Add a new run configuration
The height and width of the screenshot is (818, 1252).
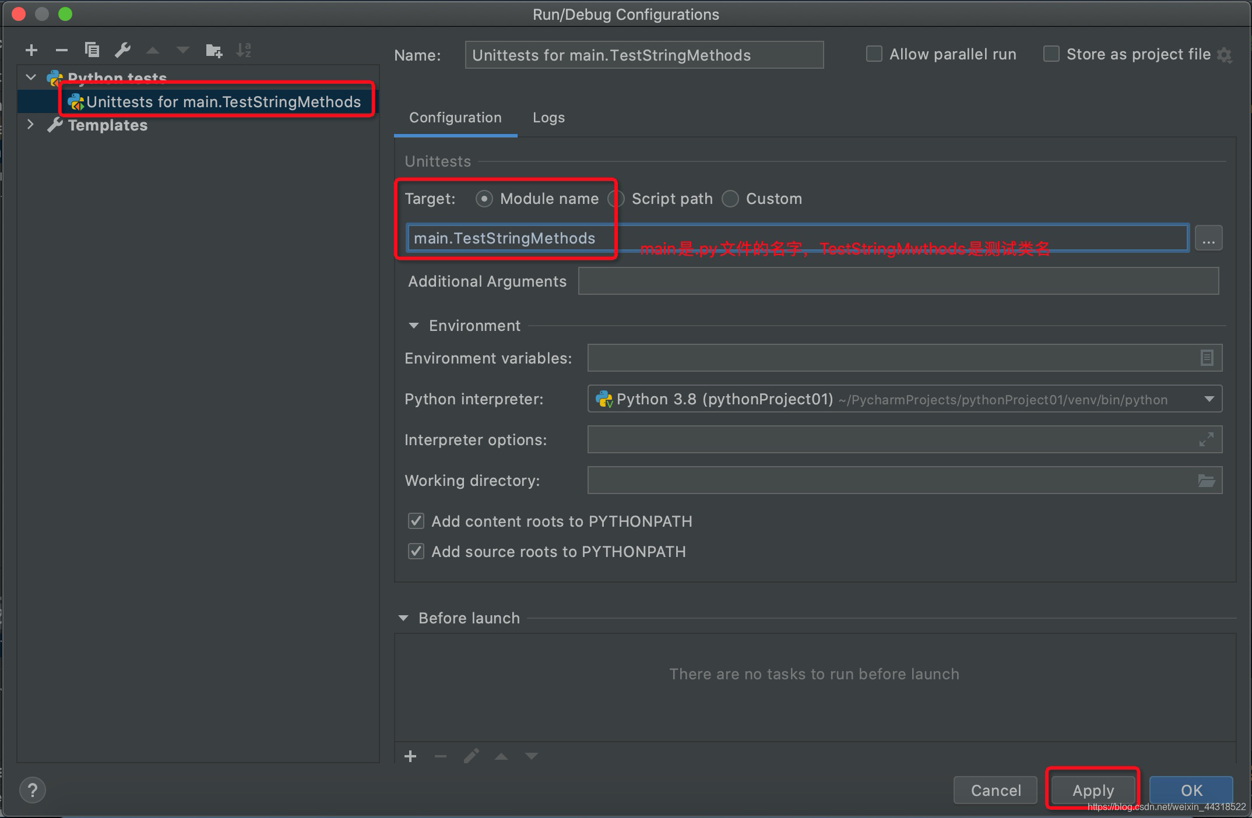[x=31, y=50]
